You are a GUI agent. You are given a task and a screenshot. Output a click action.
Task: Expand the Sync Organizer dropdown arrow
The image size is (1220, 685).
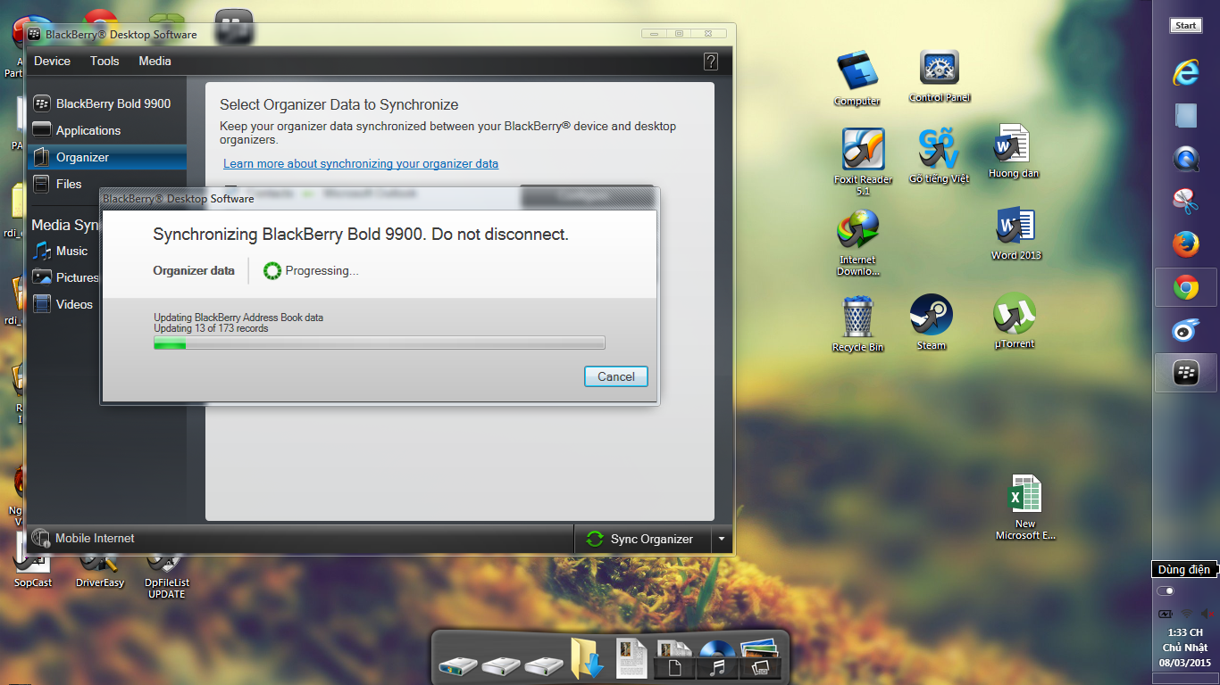(722, 539)
